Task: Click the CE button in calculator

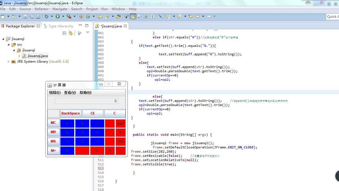Action: 93,113
